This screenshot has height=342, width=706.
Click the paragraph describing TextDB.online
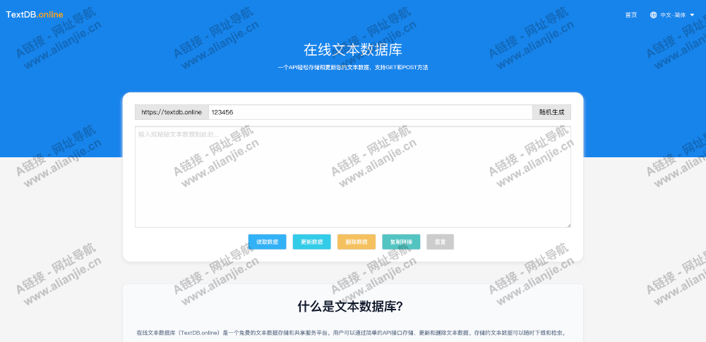(351, 333)
